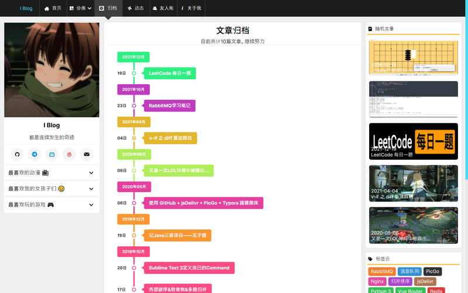Click the 2020年05月 month label
Viewport: 468px width, 293px height.
pos(134,187)
